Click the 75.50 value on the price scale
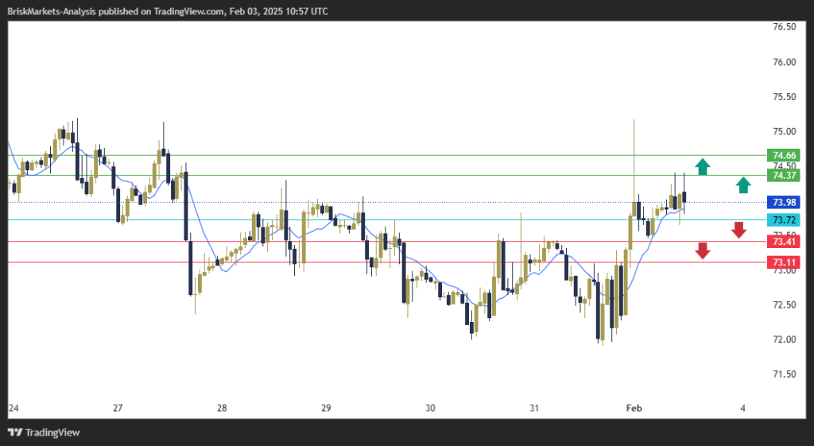Screen dimensions: 814x446 pos(784,97)
